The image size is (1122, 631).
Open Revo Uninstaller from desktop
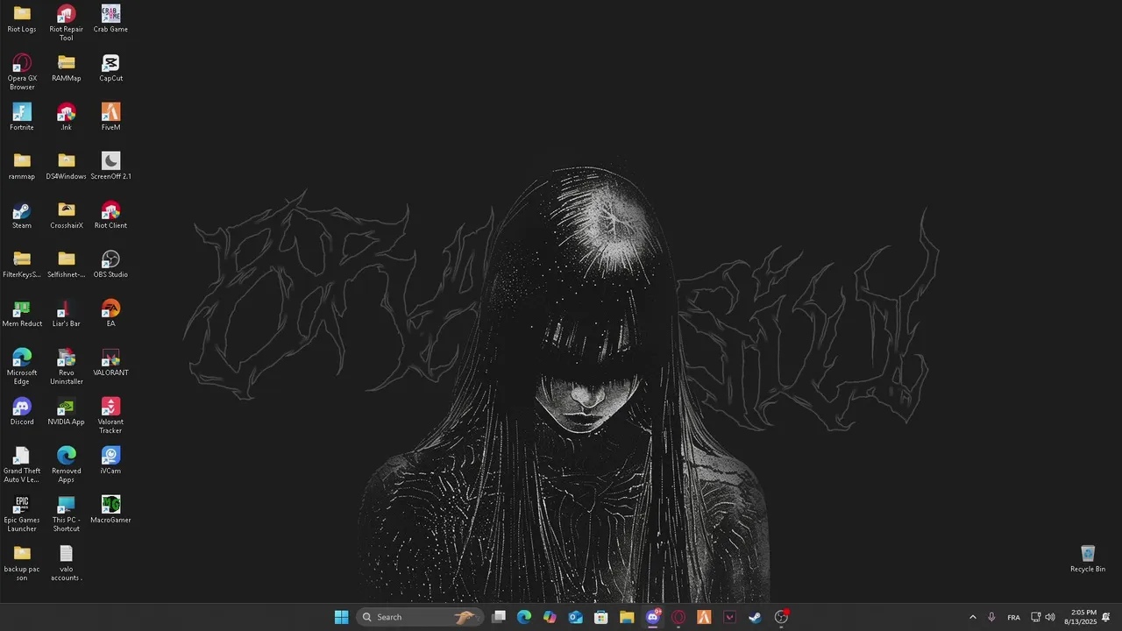point(67,366)
